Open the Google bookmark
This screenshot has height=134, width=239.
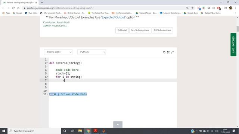[18, 13]
